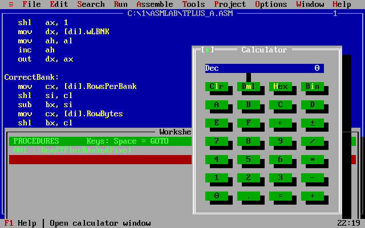This screenshot has height=228, width=365.
Task: Open the Options menu
Action: (271, 4)
